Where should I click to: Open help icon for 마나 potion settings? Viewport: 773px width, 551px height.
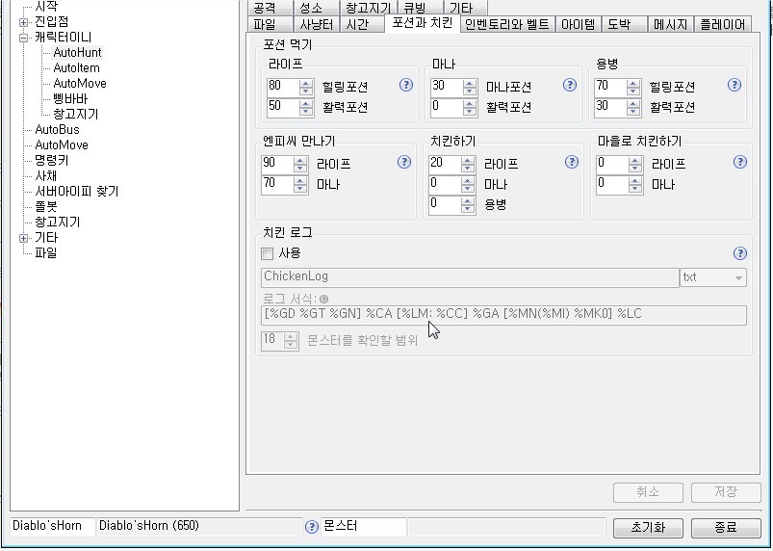(569, 86)
